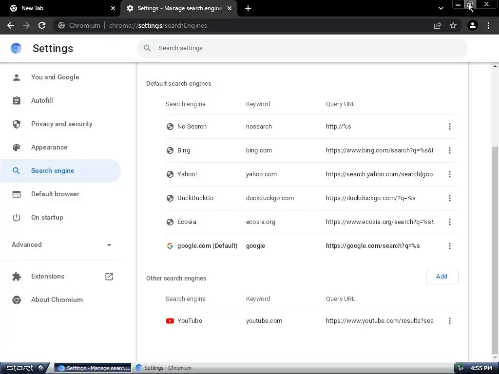Click the query URL http://%s
This screenshot has width=499, height=374.
tap(338, 127)
